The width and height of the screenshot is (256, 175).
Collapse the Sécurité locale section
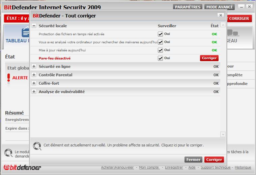click(34, 26)
